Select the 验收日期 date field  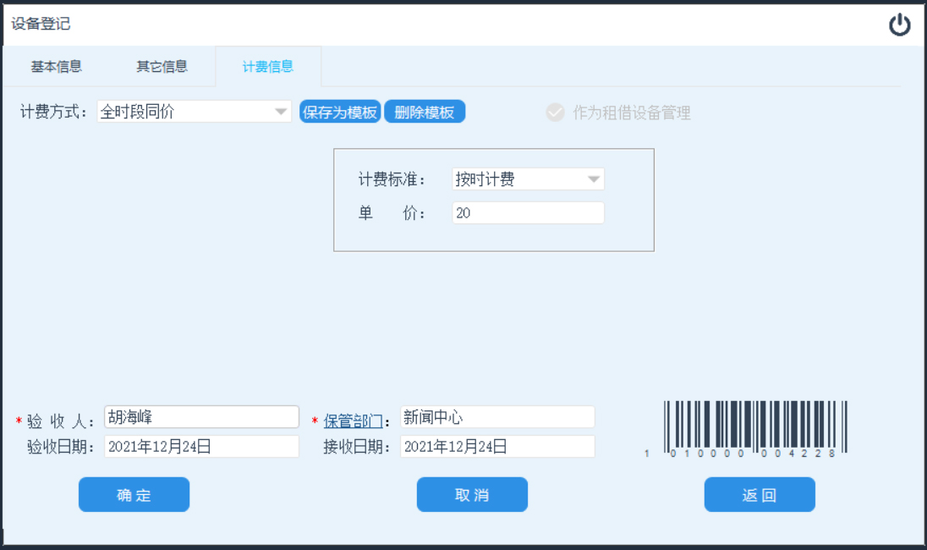pyautogui.click(x=201, y=447)
